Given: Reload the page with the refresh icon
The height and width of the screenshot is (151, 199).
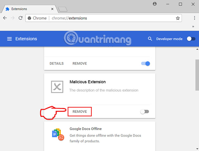Looking at the screenshot, I should tap(21, 18).
